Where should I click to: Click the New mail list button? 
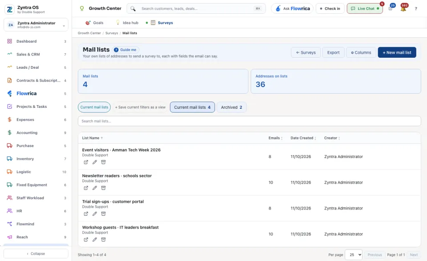397,52
